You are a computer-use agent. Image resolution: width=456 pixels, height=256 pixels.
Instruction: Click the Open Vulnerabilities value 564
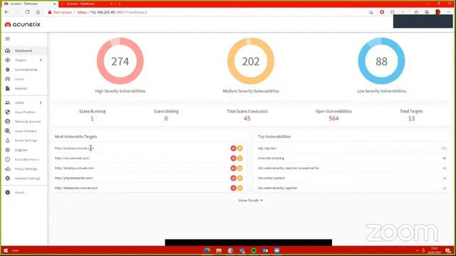(333, 119)
